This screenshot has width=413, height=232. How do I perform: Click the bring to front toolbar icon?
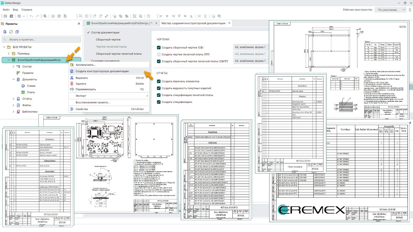[213, 16]
